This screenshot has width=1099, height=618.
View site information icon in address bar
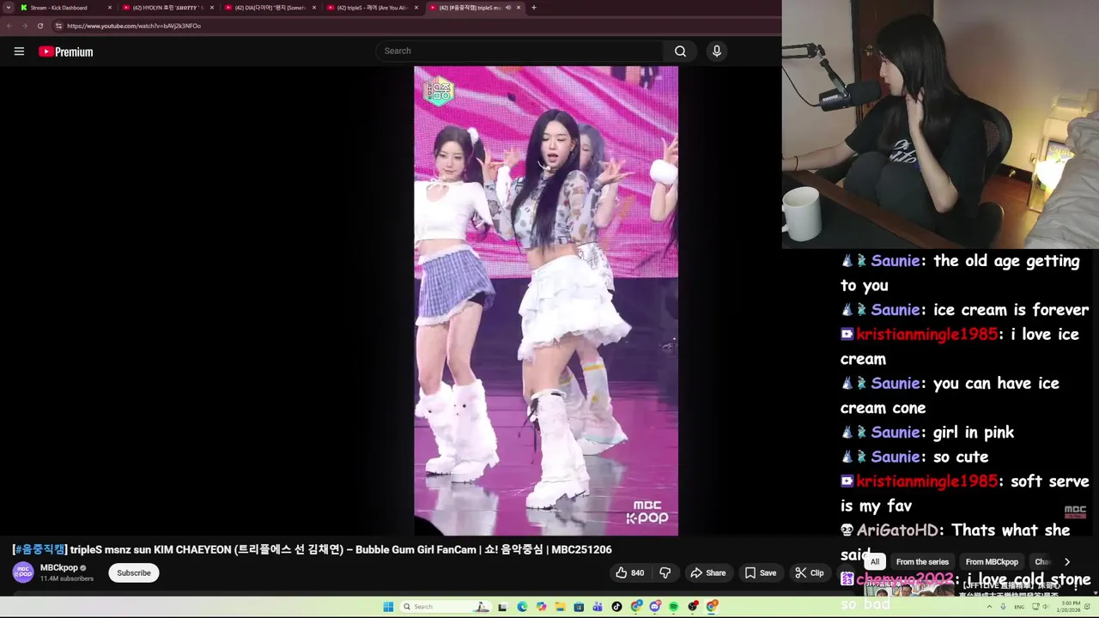(x=58, y=26)
